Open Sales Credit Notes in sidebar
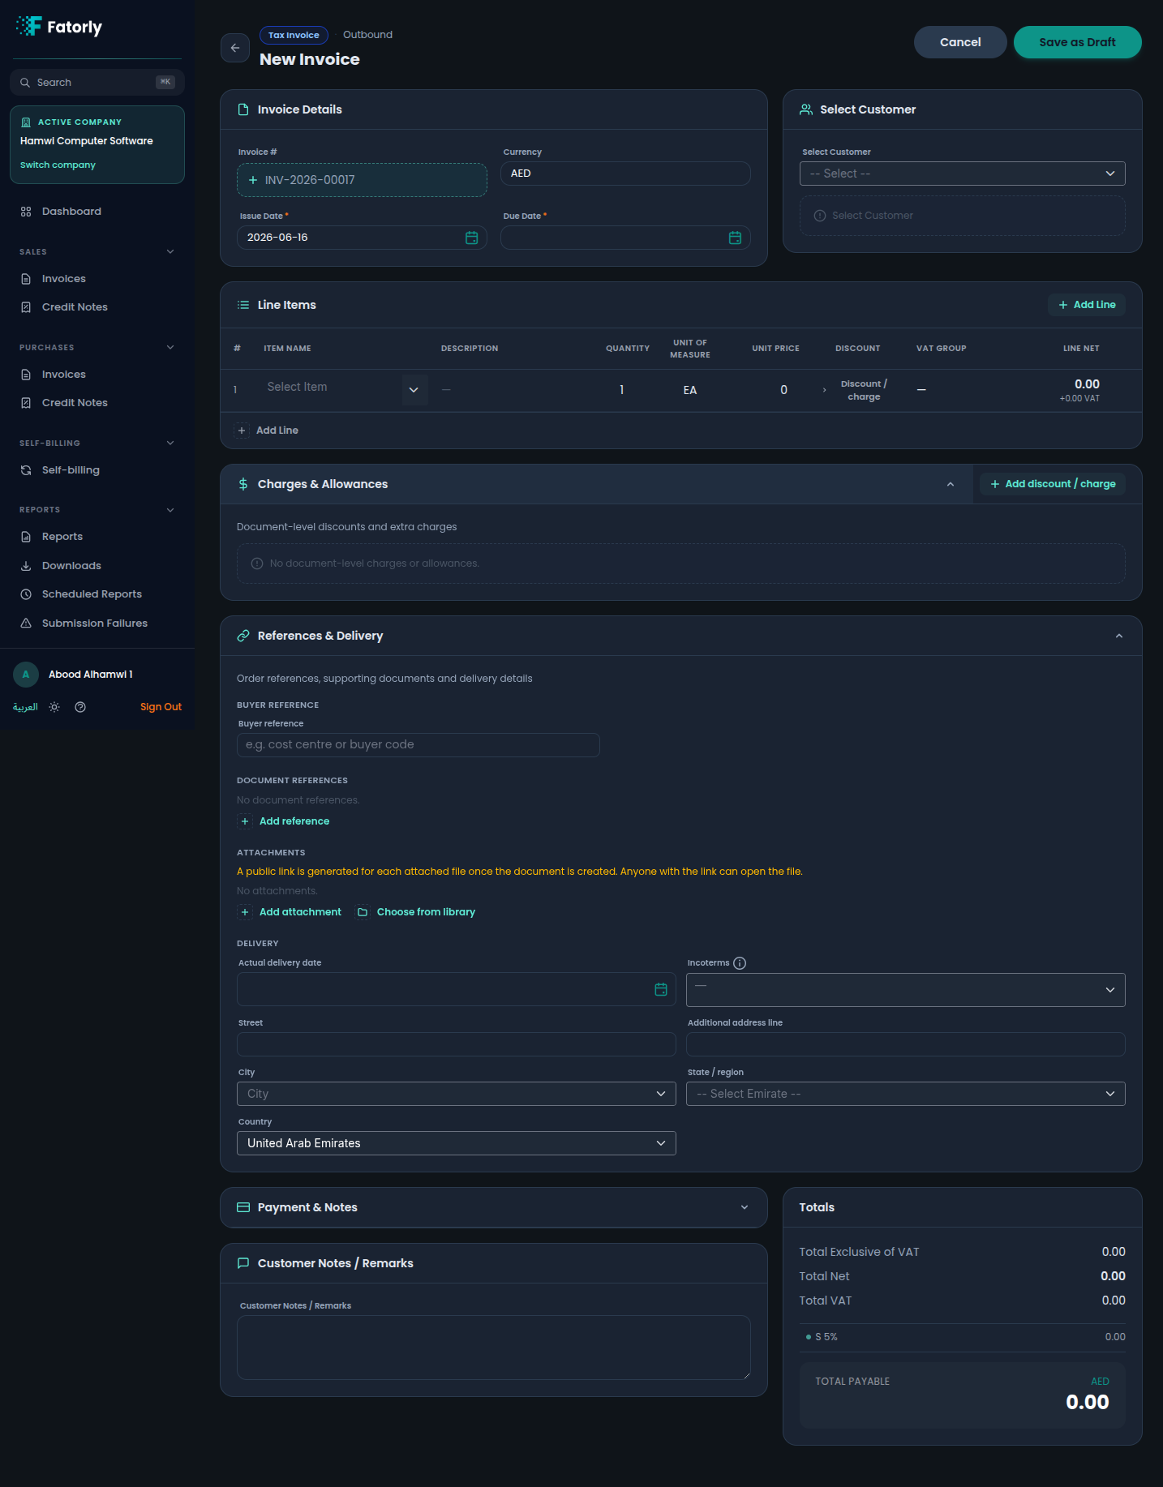 97,307
